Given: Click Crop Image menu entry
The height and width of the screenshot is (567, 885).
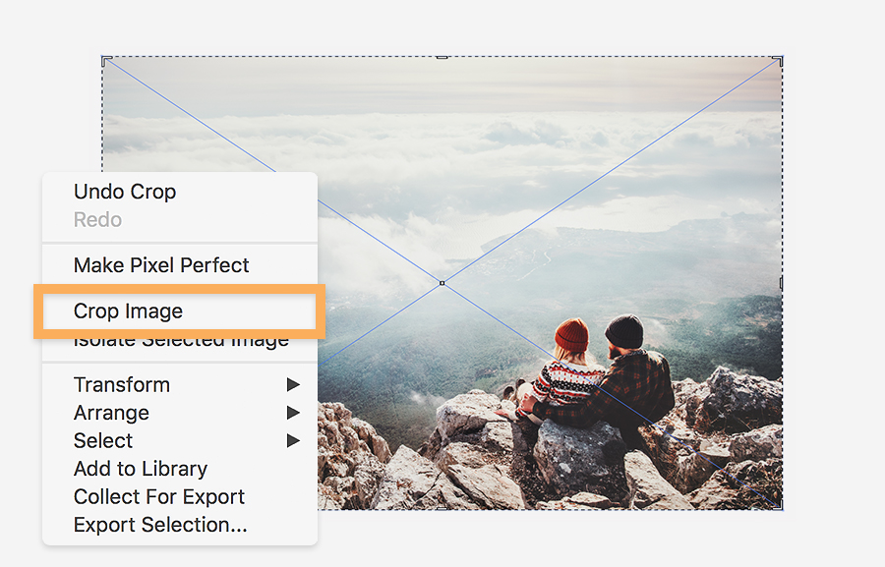Looking at the screenshot, I should 180,311.
